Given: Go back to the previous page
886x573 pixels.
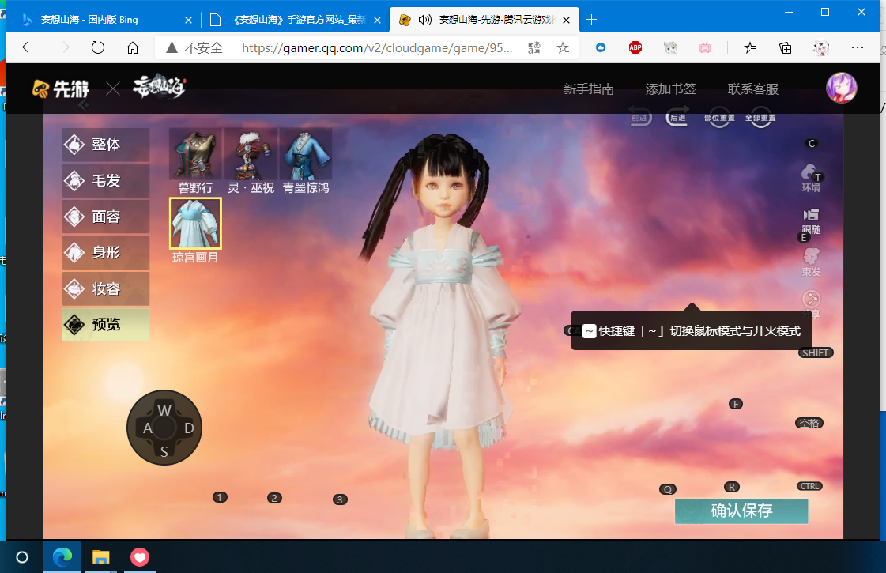Looking at the screenshot, I should [x=28, y=47].
